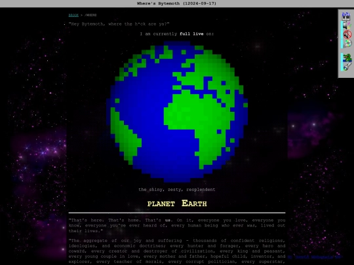Screen dimensions: 354x265
Task: Click the green crocodile icon
Action: pyautogui.click(x=347, y=58)
